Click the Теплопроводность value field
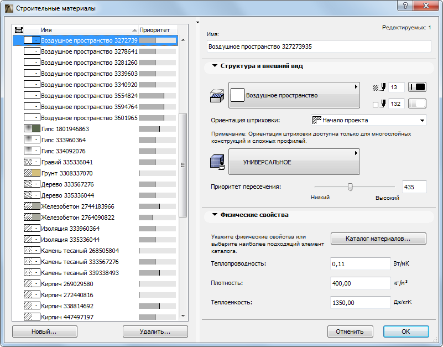This screenshot has height=347, width=443. [360, 264]
